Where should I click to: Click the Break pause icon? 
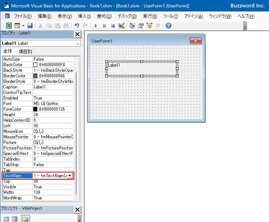(104, 26)
